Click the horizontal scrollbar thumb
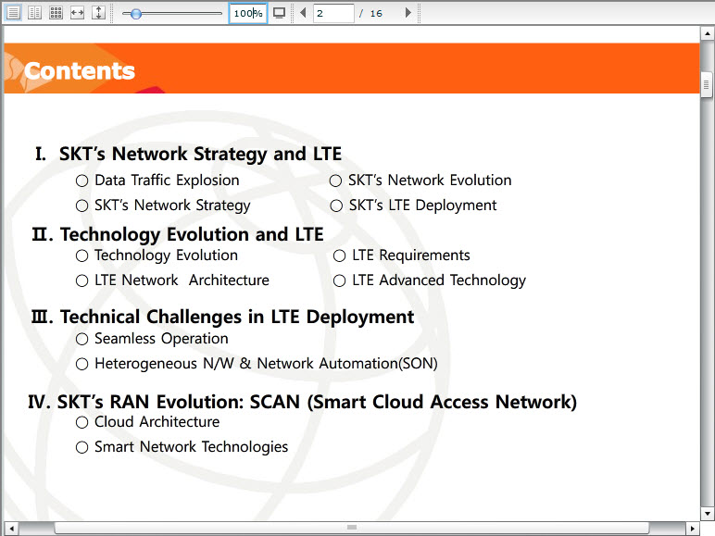The image size is (715, 536). [x=352, y=528]
